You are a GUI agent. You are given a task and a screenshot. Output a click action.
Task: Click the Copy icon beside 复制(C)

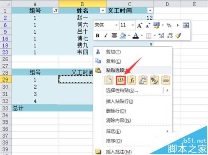[98, 61]
